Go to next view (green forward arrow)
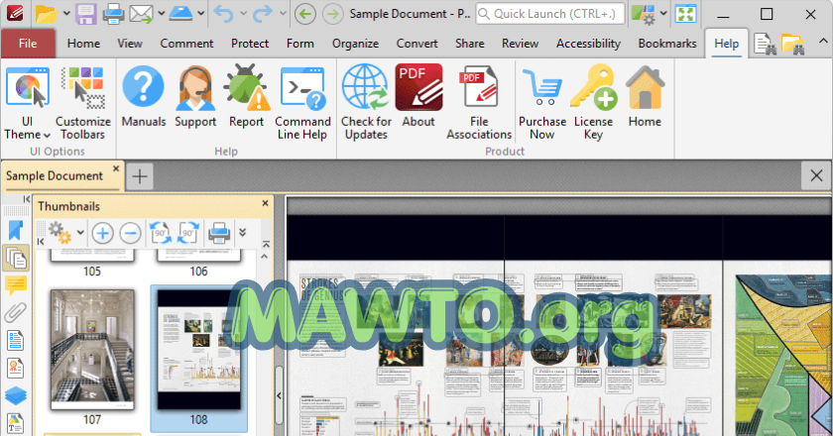This screenshot has height=436, width=833. pos(333,14)
